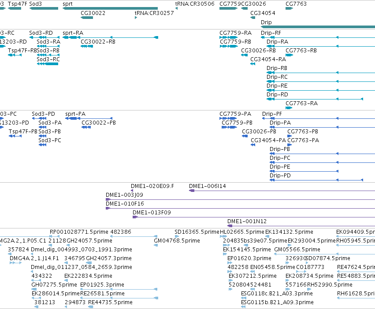Image resolution: width=375 pixels, height=309 pixels.
Task: Open the Sod3-RD transcript label
Action: click(x=41, y=33)
